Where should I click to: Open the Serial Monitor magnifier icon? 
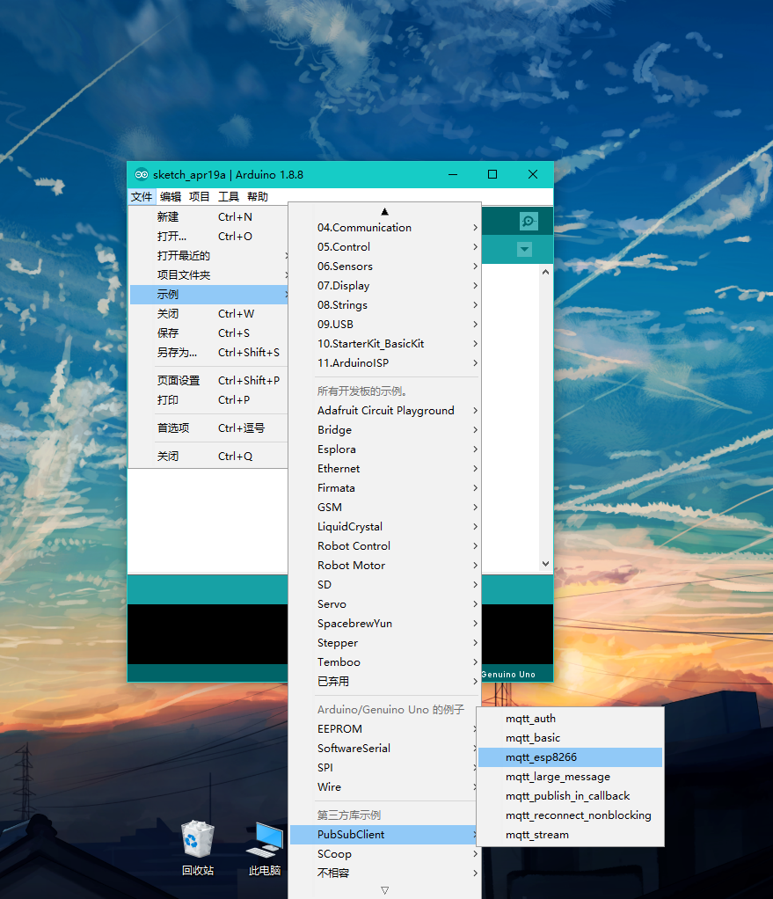529,222
